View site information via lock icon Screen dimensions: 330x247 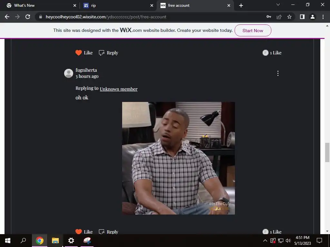(41, 17)
